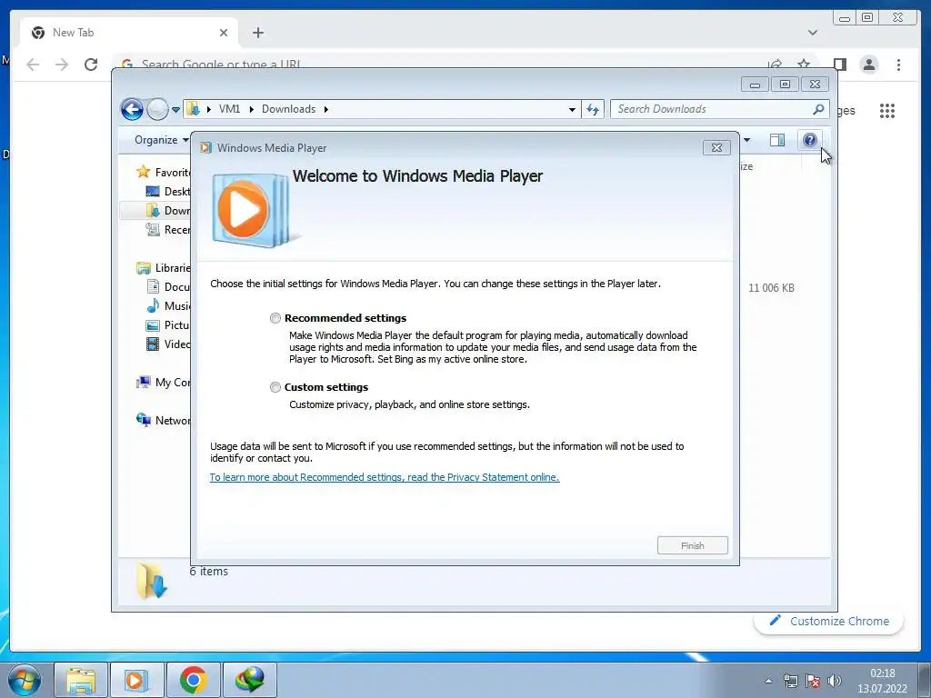Click Chrome's back navigation arrow

[x=33, y=65]
